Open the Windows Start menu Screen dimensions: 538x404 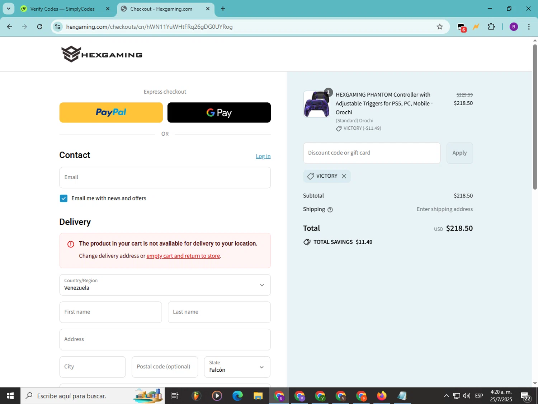[x=10, y=396]
